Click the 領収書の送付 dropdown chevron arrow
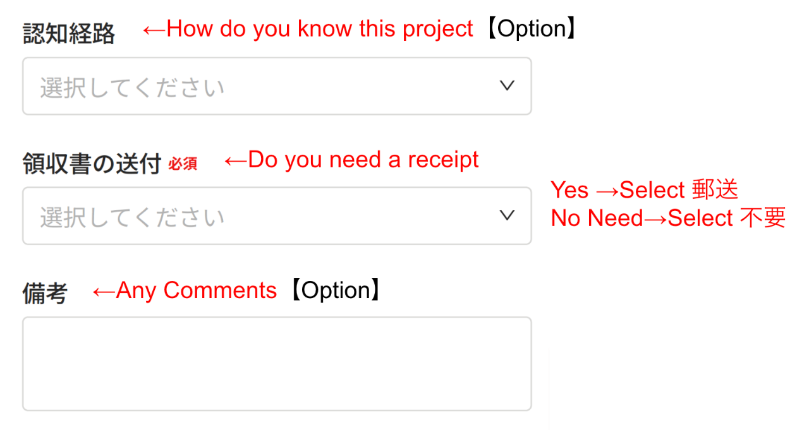The width and height of the screenshot is (809, 430). click(507, 215)
